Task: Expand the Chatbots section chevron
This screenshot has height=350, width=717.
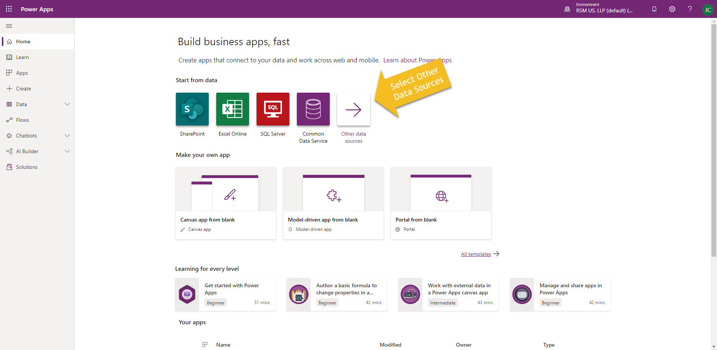Action: click(67, 136)
